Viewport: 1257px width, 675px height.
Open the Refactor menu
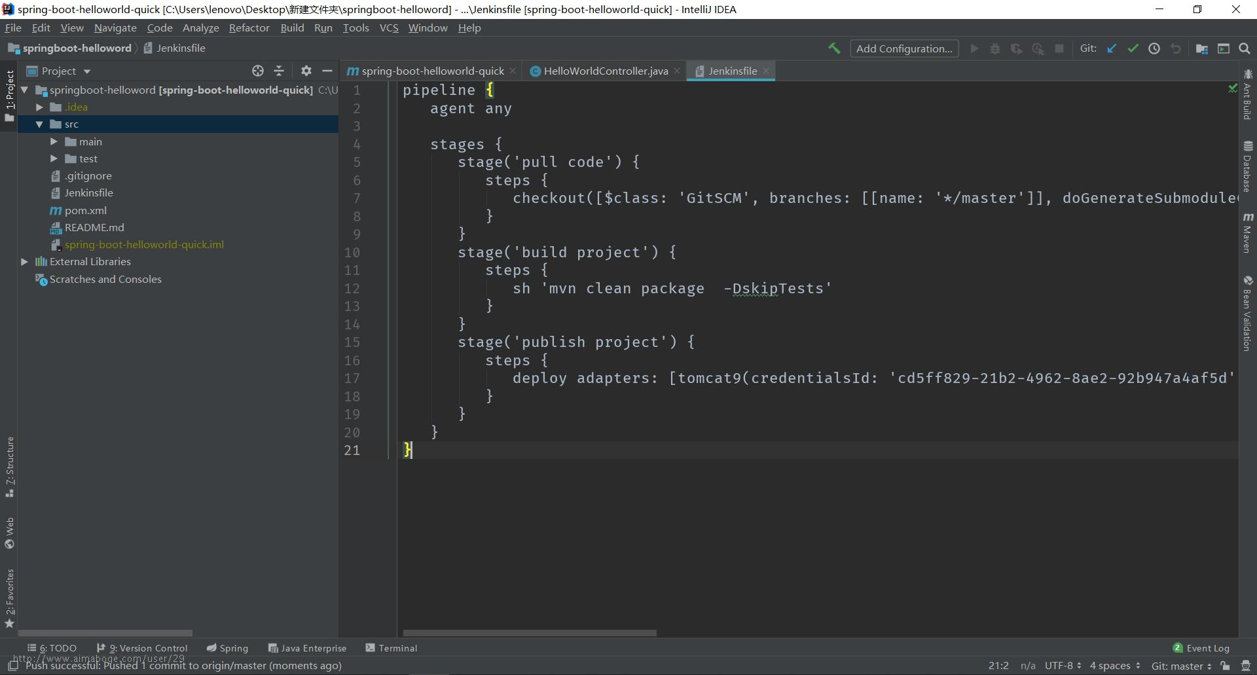(249, 27)
